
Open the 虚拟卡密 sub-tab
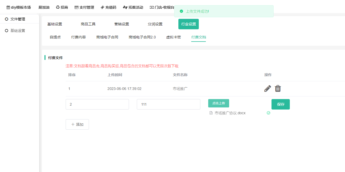(173, 37)
